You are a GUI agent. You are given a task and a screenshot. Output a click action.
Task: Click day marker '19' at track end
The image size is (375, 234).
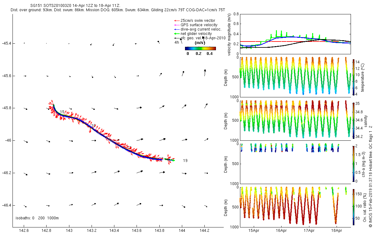(x=185, y=161)
